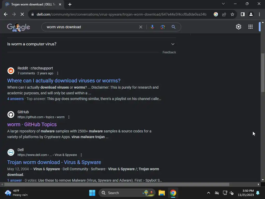Open a new browser tab
The height and width of the screenshot is (199, 265).
(x=70, y=4)
